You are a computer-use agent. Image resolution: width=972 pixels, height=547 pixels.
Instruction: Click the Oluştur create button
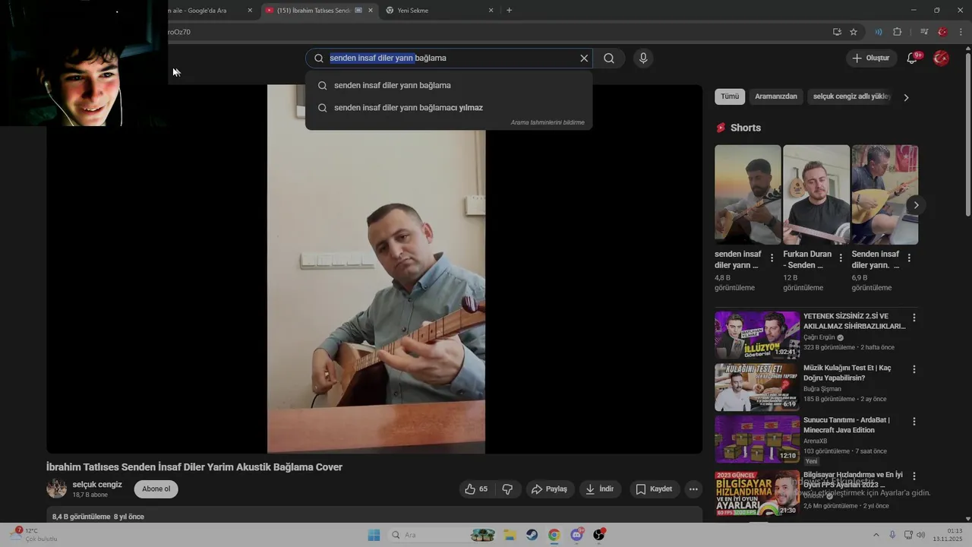871,58
